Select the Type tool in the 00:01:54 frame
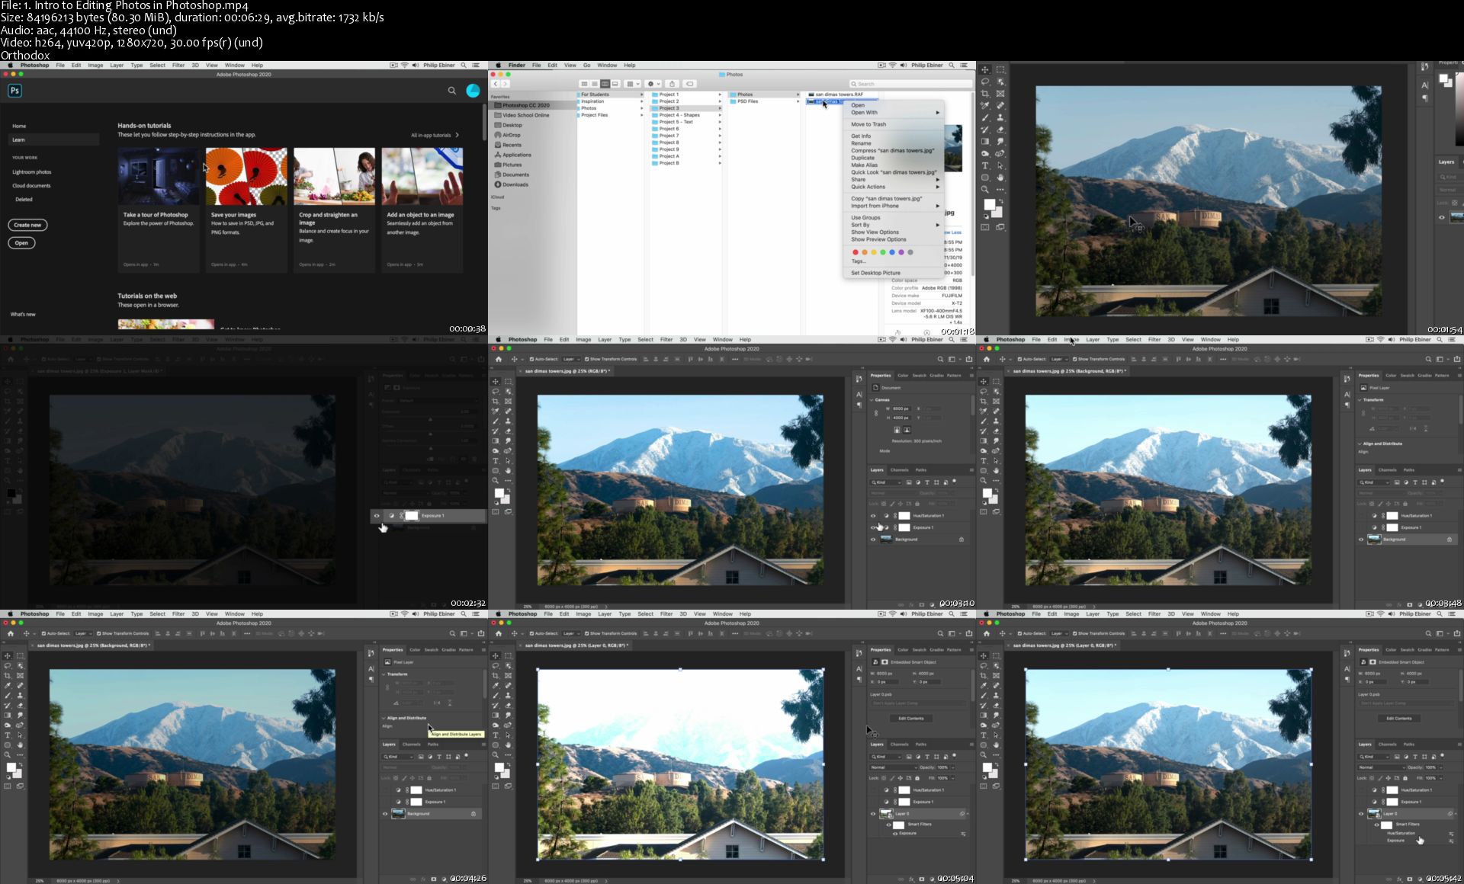The image size is (1464, 884). pos(985,165)
